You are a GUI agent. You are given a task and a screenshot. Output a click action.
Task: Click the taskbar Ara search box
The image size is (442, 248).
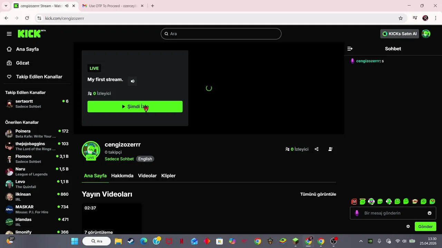coord(97,241)
